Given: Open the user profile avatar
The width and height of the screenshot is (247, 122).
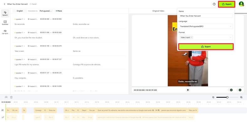Looking at the screenshot, I should coord(241,4).
